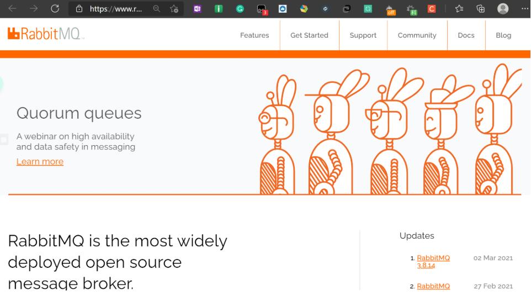Click the teal square extension icon
The height and width of the screenshot is (307, 531).
pos(368,9)
